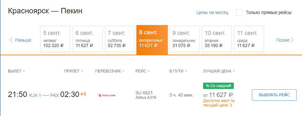Open the ПЕРЕВОЗЧИК sort dropdown
The height and width of the screenshot is (116, 302).
110,71
